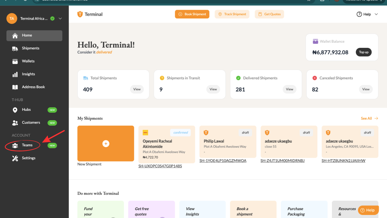
Task: Click the Top up wallet button
Action: click(x=364, y=52)
